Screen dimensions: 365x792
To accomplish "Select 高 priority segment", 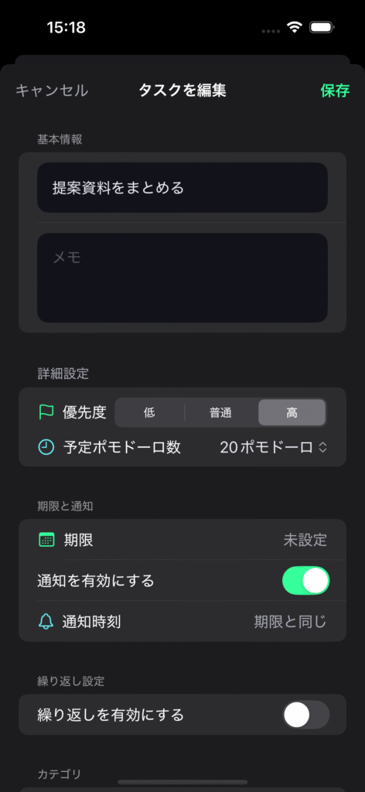I will (x=292, y=413).
